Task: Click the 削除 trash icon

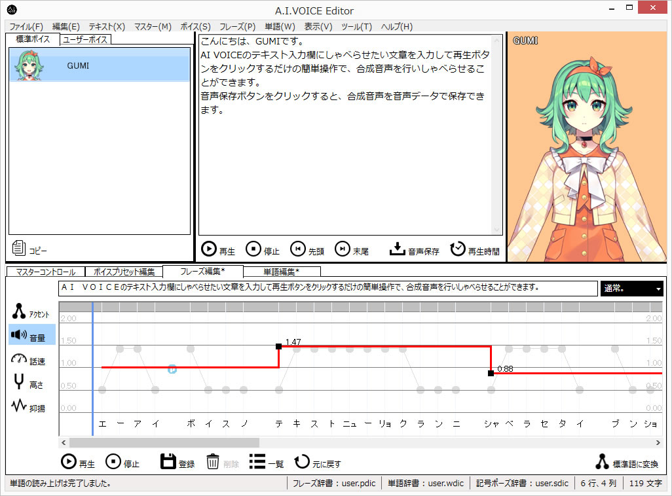Action: [213, 462]
